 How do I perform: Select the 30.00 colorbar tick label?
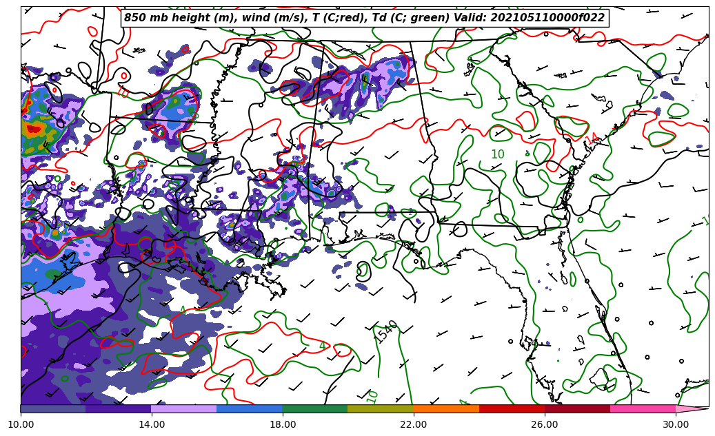click(x=676, y=425)
